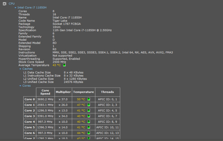Click Core 1 temperature indicator icon
This screenshot has height=141, width=223.
point(89,105)
